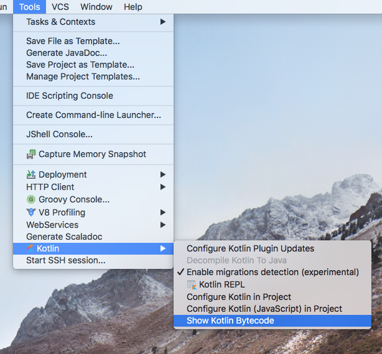The image size is (382, 354).
Task: Click the green Groovy Console icon
Action: (31, 199)
